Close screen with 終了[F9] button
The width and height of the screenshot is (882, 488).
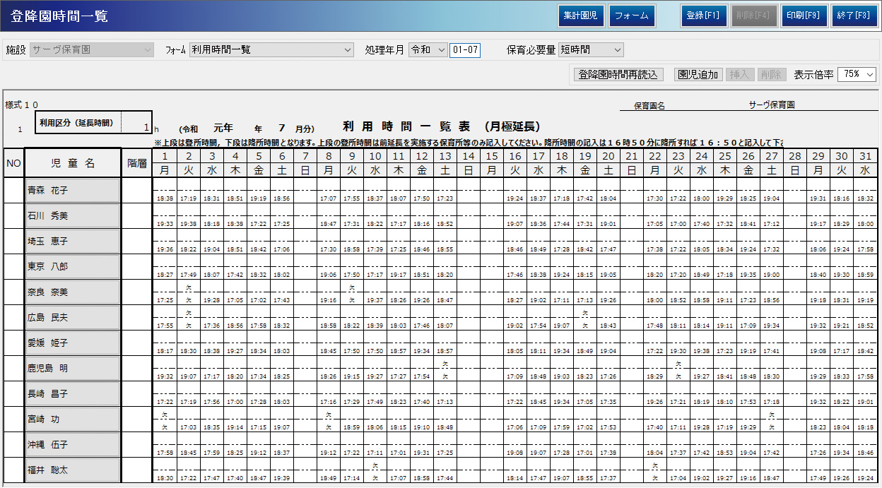(854, 16)
